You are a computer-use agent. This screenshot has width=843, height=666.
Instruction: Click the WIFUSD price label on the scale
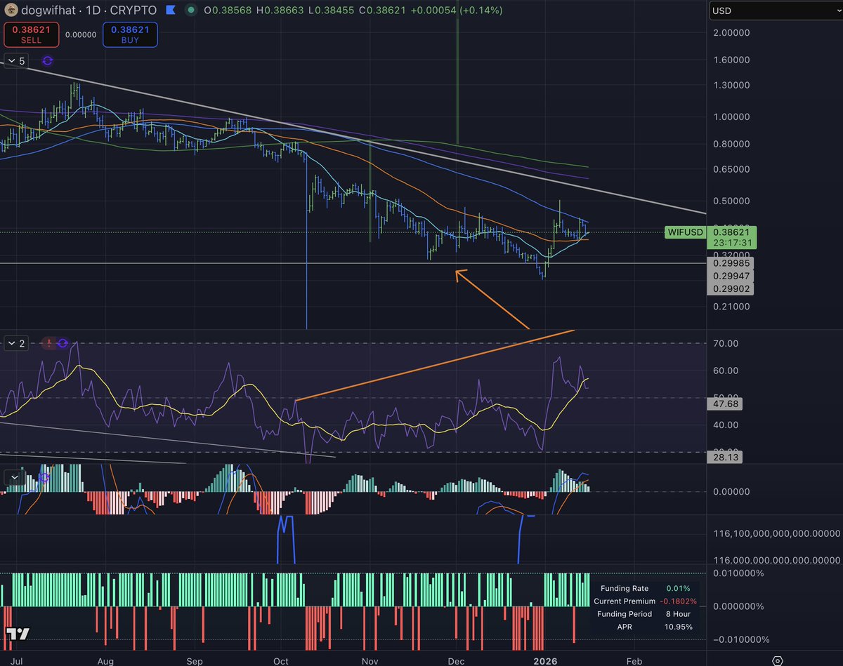coord(684,231)
